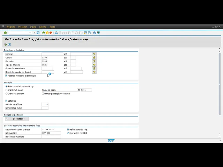Click the Nome da pasta field

84,90
